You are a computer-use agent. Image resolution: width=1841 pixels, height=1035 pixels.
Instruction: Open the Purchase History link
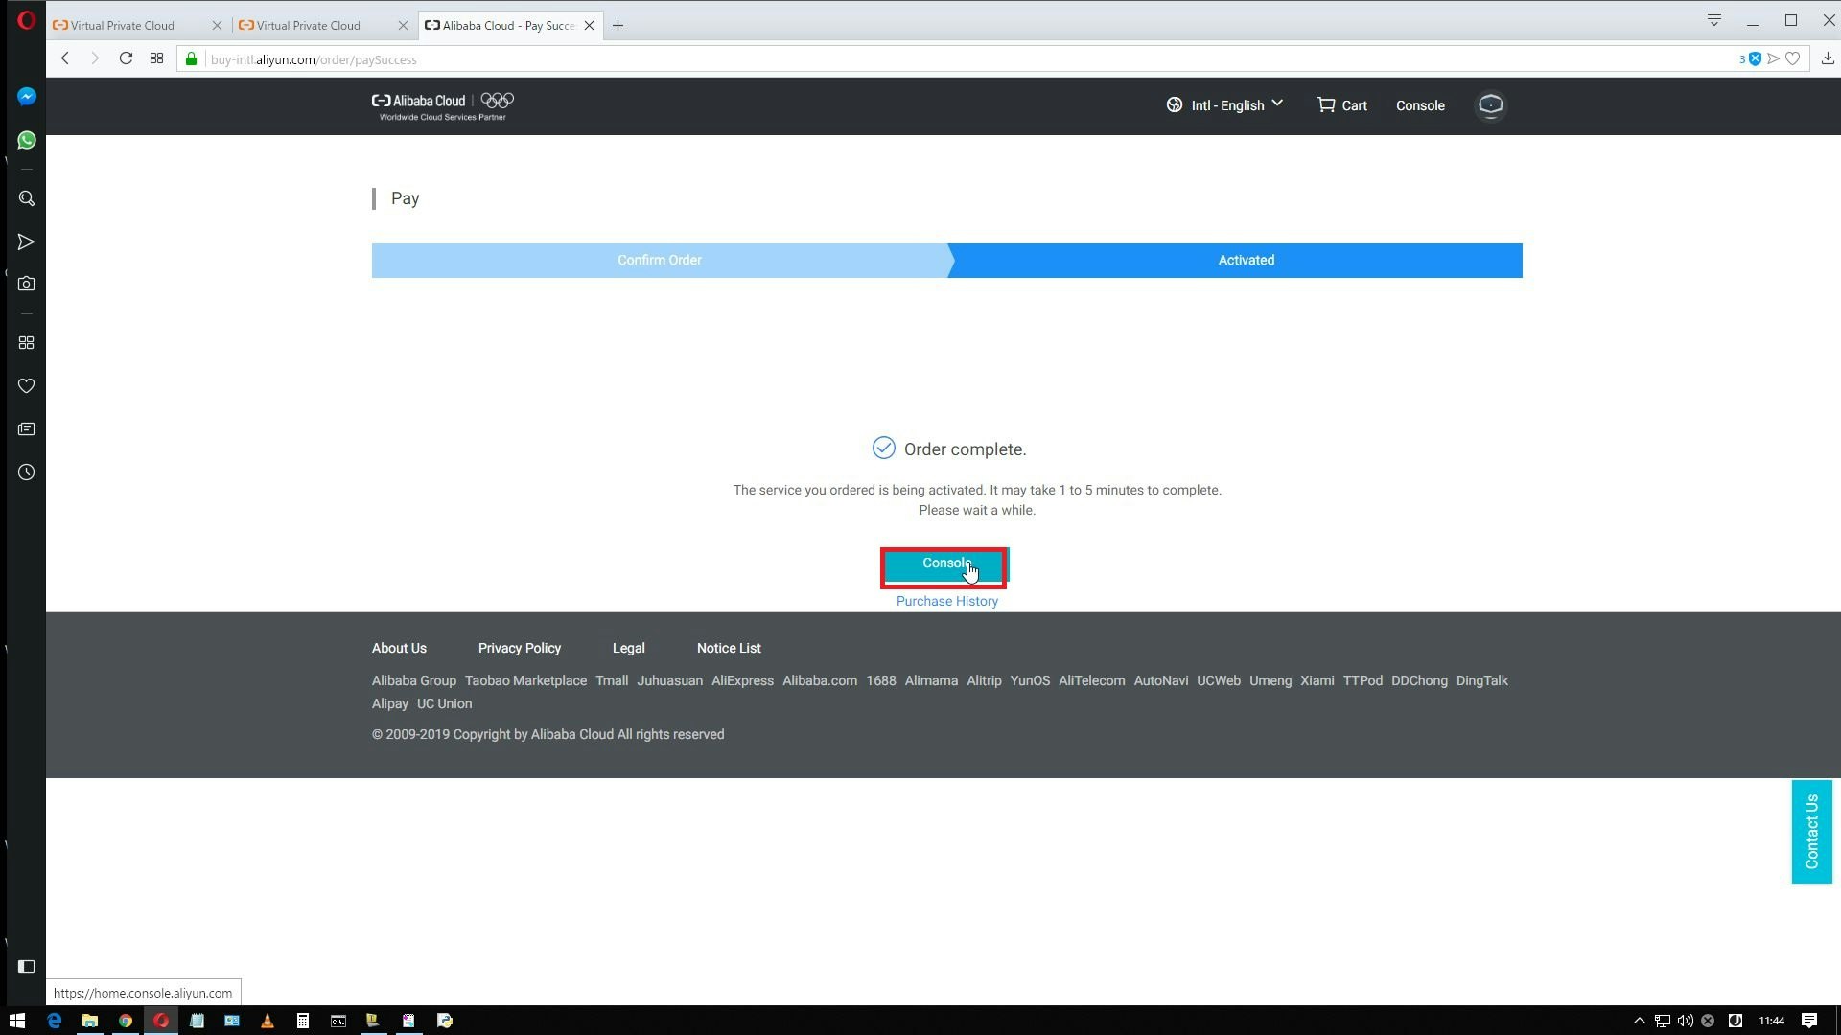(946, 601)
